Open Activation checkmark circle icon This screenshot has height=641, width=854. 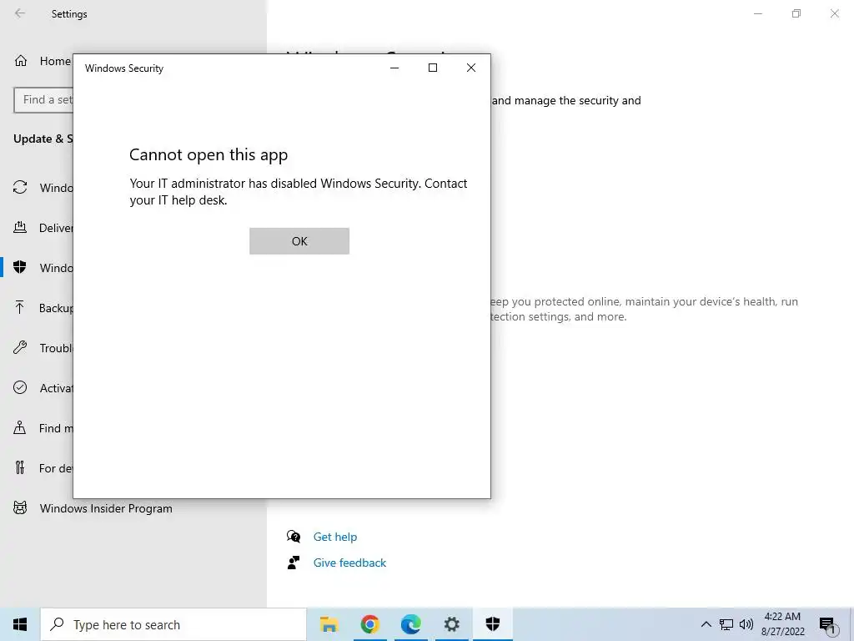(x=20, y=387)
